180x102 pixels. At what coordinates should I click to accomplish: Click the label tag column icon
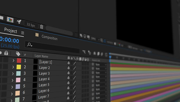point(18,54)
